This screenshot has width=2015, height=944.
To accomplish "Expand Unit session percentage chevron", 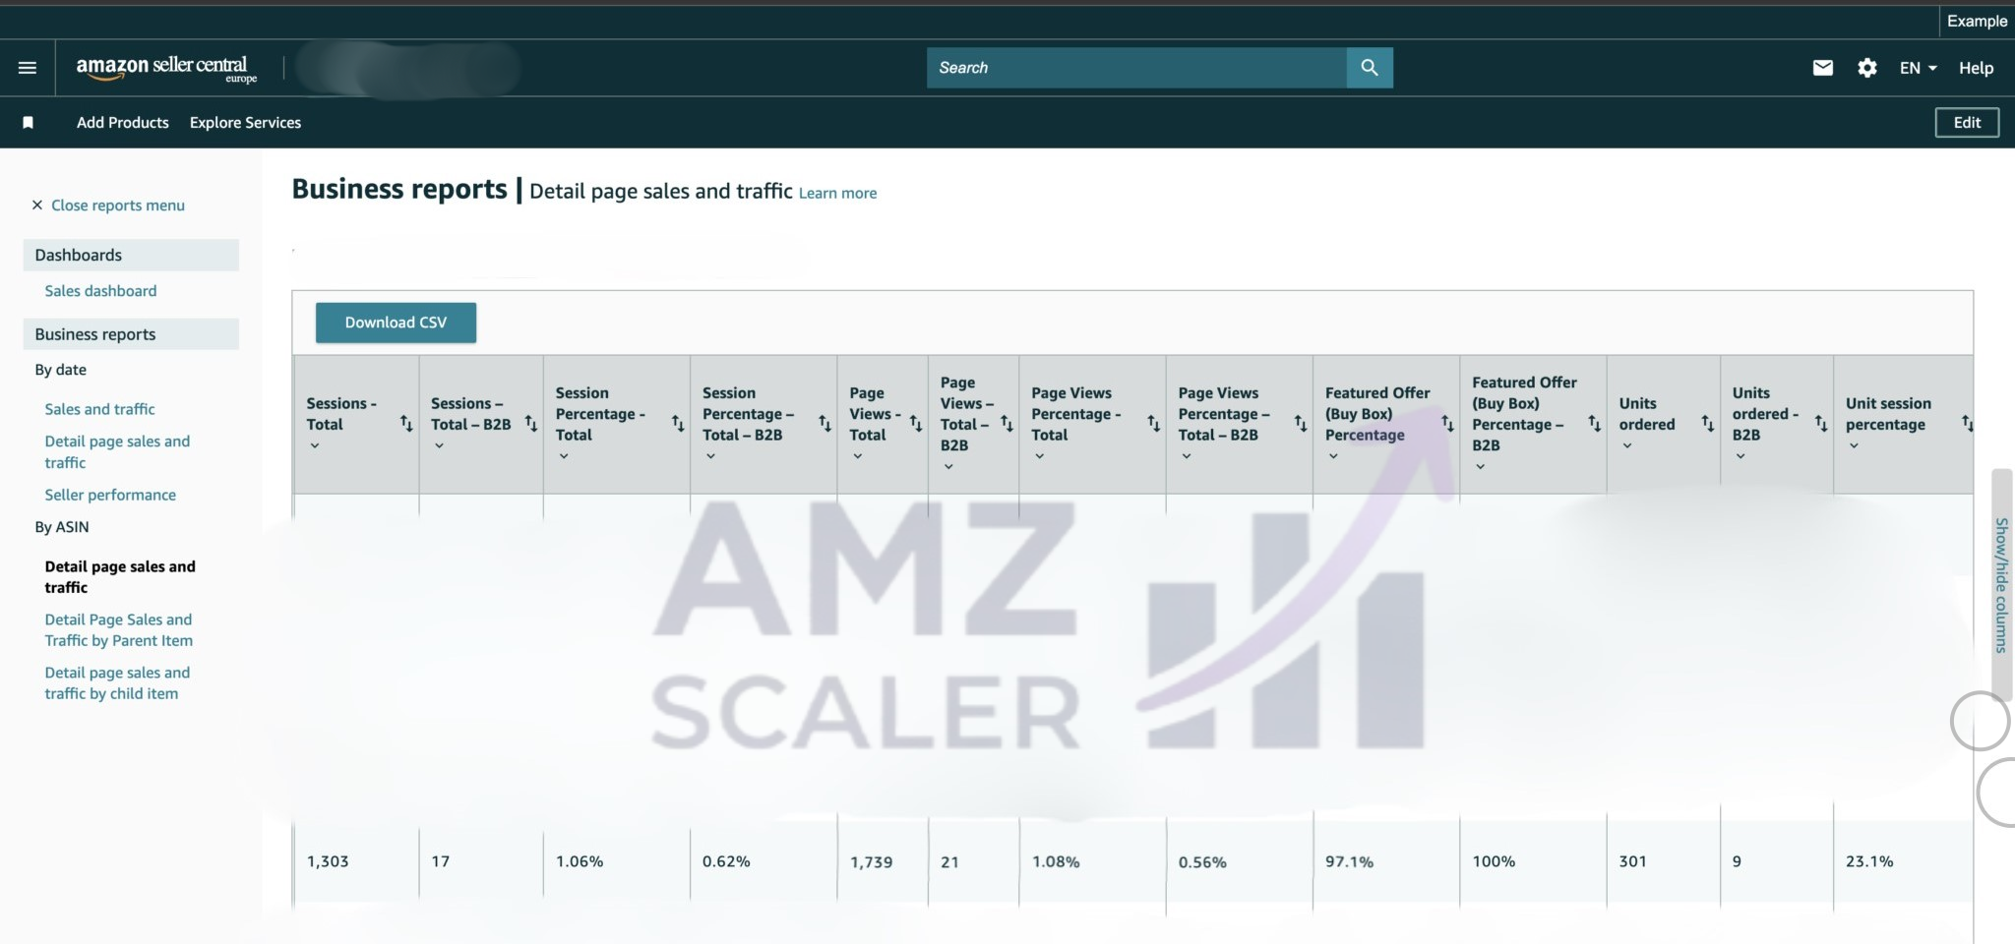I will pos(1854,446).
